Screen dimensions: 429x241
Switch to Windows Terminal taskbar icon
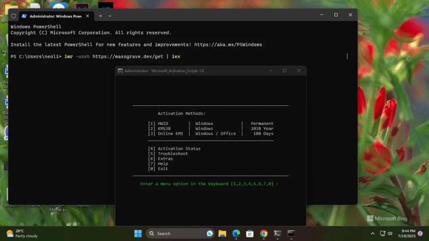click(x=277, y=233)
